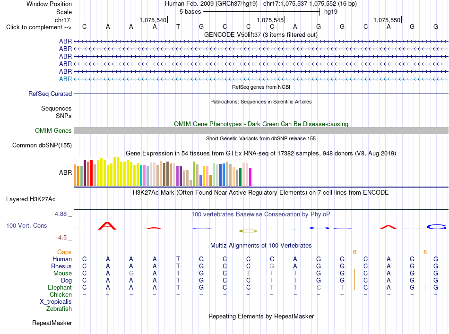The image size is (449, 334).
Task: Click the topmost ABR transcript arrow line
Action: coord(261,42)
